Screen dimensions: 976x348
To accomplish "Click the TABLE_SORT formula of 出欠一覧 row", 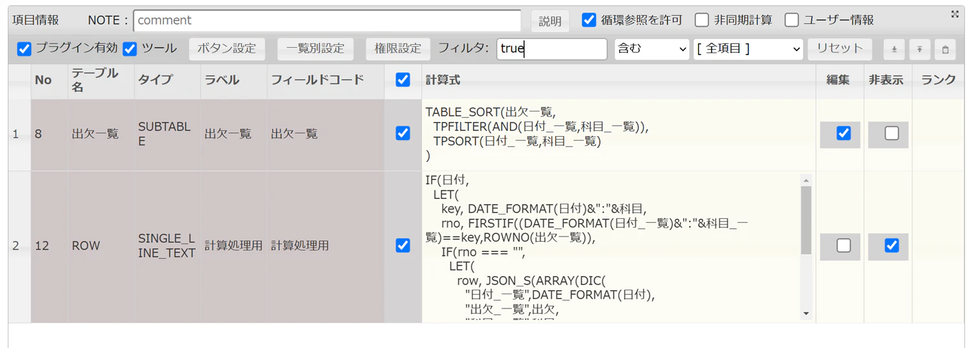I will pyautogui.click(x=618, y=134).
